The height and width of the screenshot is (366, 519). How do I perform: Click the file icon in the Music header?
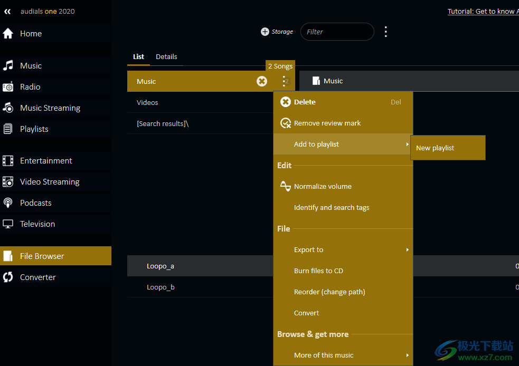pyautogui.click(x=316, y=81)
